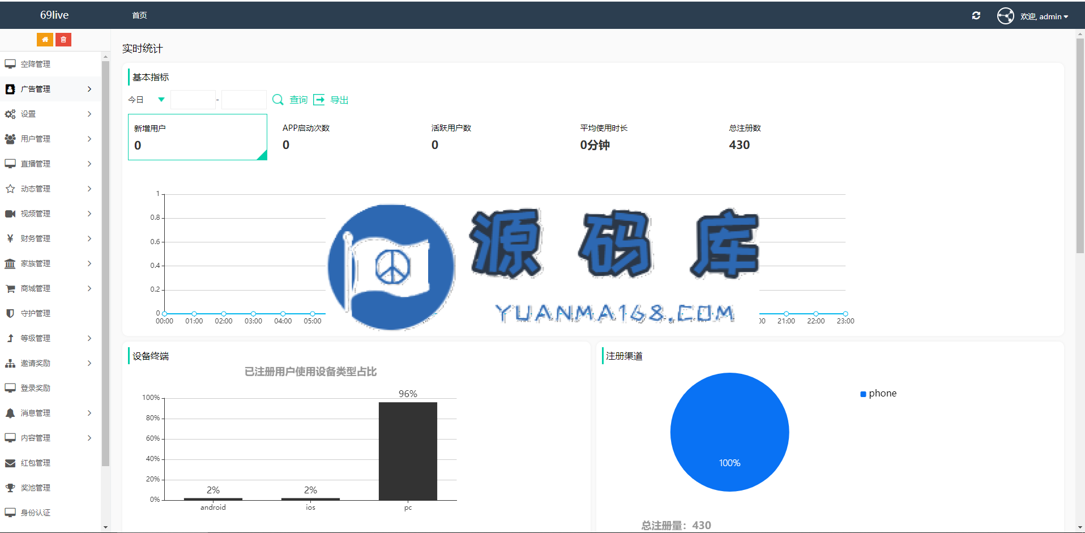The height and width of the screenshot is (533, 1085).
Task: Open the 欢迎, admin account dropdown
Action: [1044, 16]
